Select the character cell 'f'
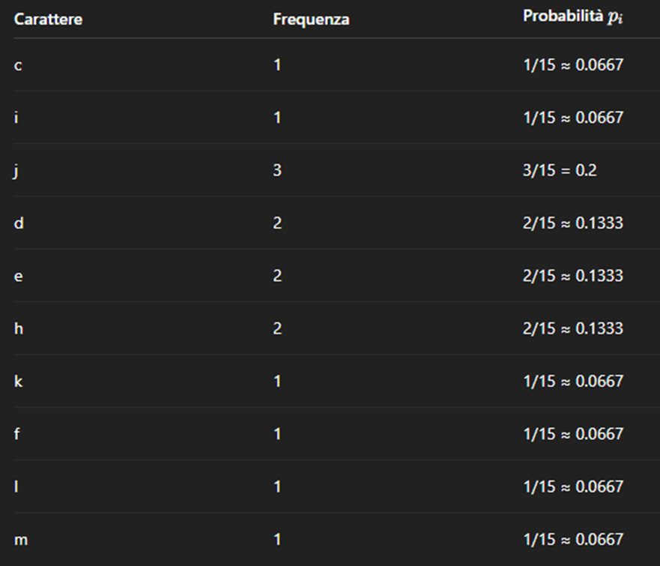The width and height of the screenshot is (660, 566). coord(17,434)
